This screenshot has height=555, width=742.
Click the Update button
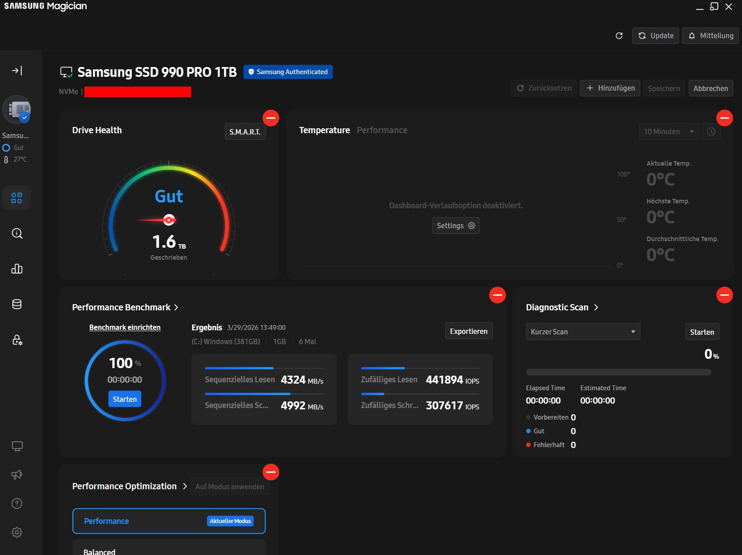(x=655, y=36)
